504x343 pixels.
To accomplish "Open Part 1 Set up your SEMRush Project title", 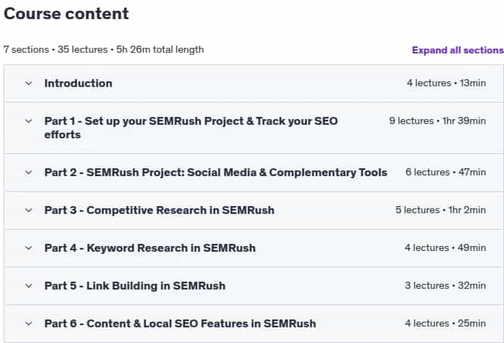I will click(191, 128).
